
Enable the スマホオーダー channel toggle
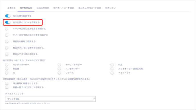[60, 69]
